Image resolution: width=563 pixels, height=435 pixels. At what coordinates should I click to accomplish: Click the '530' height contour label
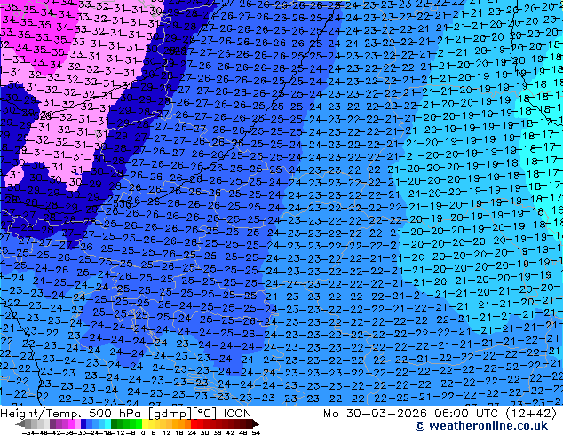point(122,204)
